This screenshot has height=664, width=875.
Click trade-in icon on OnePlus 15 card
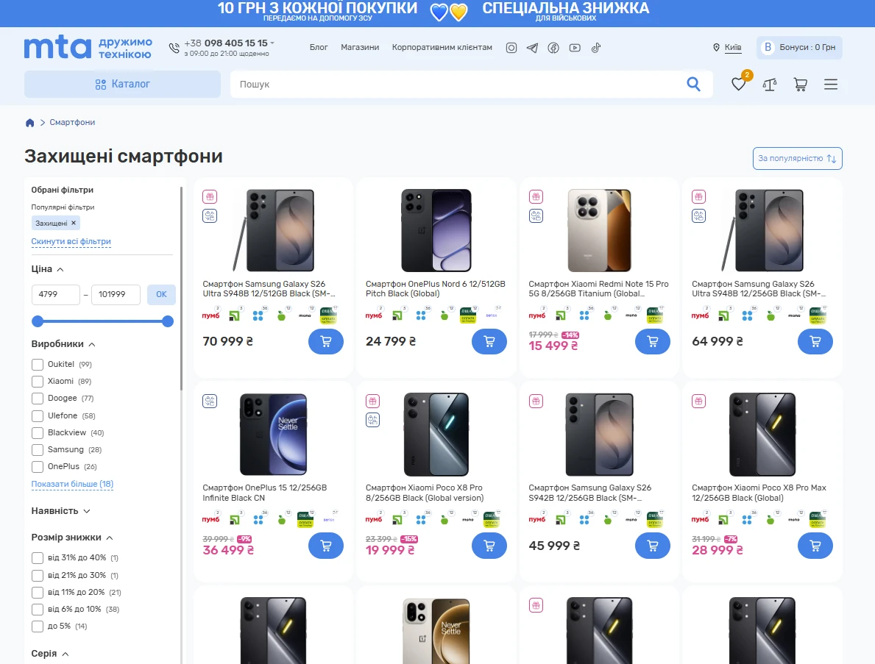(210, 401)
